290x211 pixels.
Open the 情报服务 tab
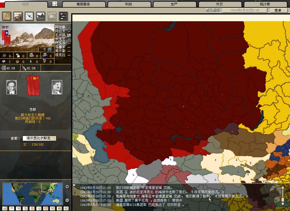coord(84,4)
